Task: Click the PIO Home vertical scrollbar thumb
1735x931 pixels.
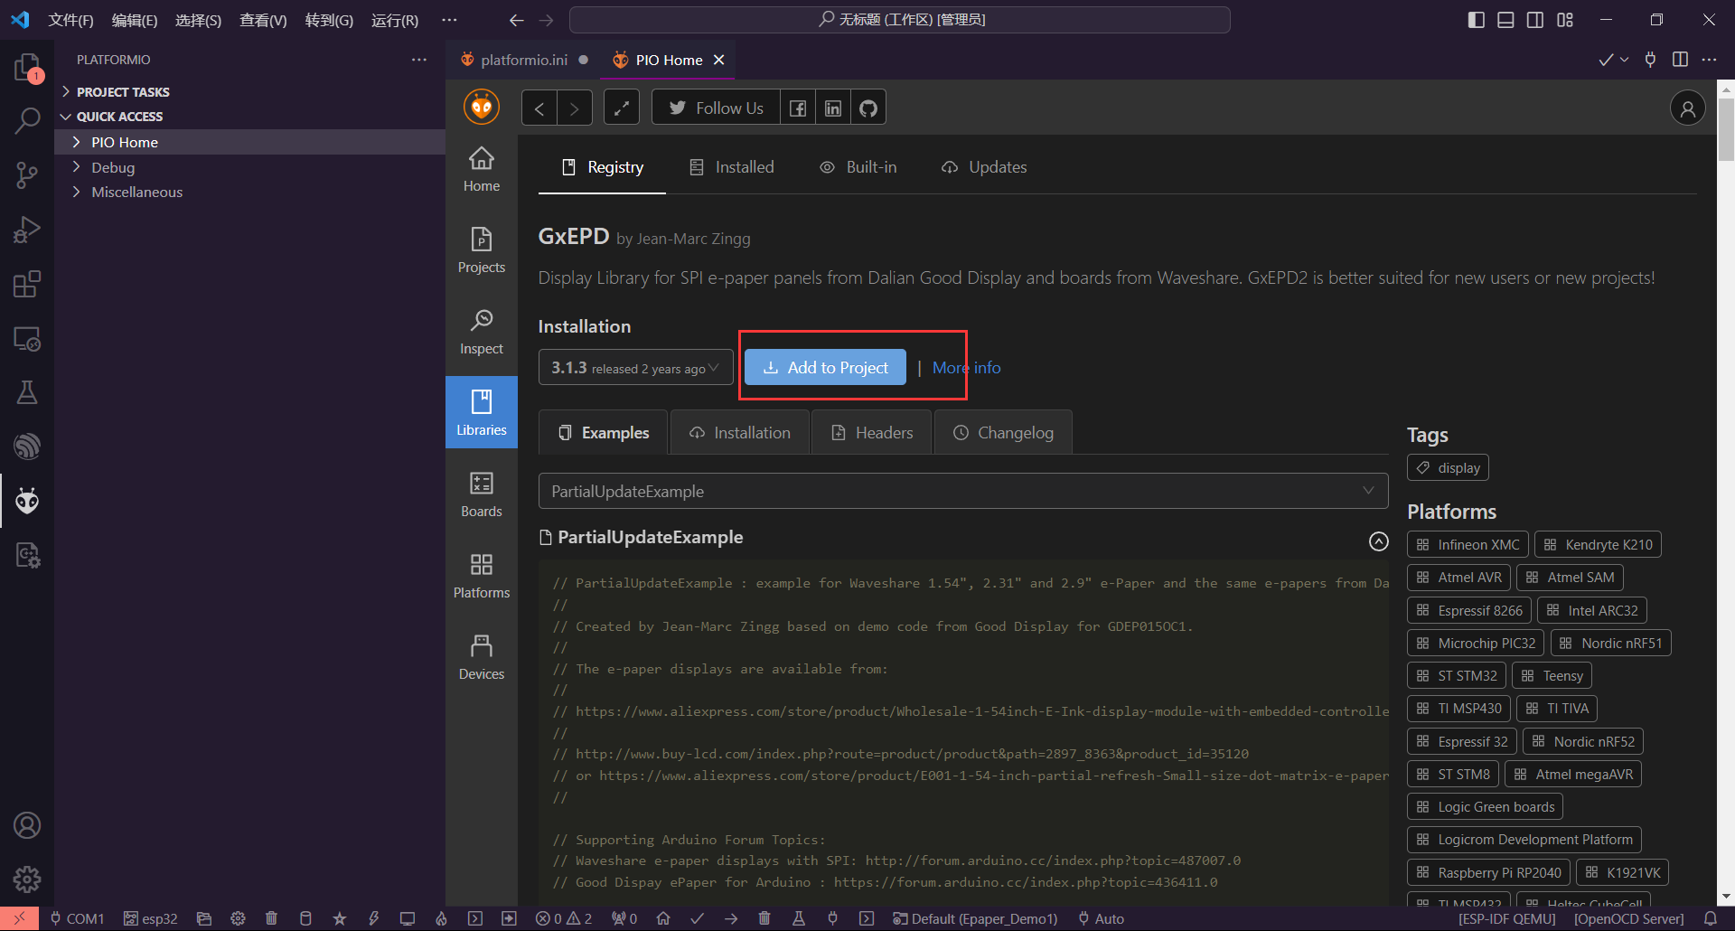Action: [x=1726, y=127]
